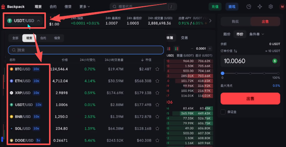The height and width of the screenshot is (147, 286).
Task: Switch to the 交易 trades tab
Action: click(x=184, y=38)
